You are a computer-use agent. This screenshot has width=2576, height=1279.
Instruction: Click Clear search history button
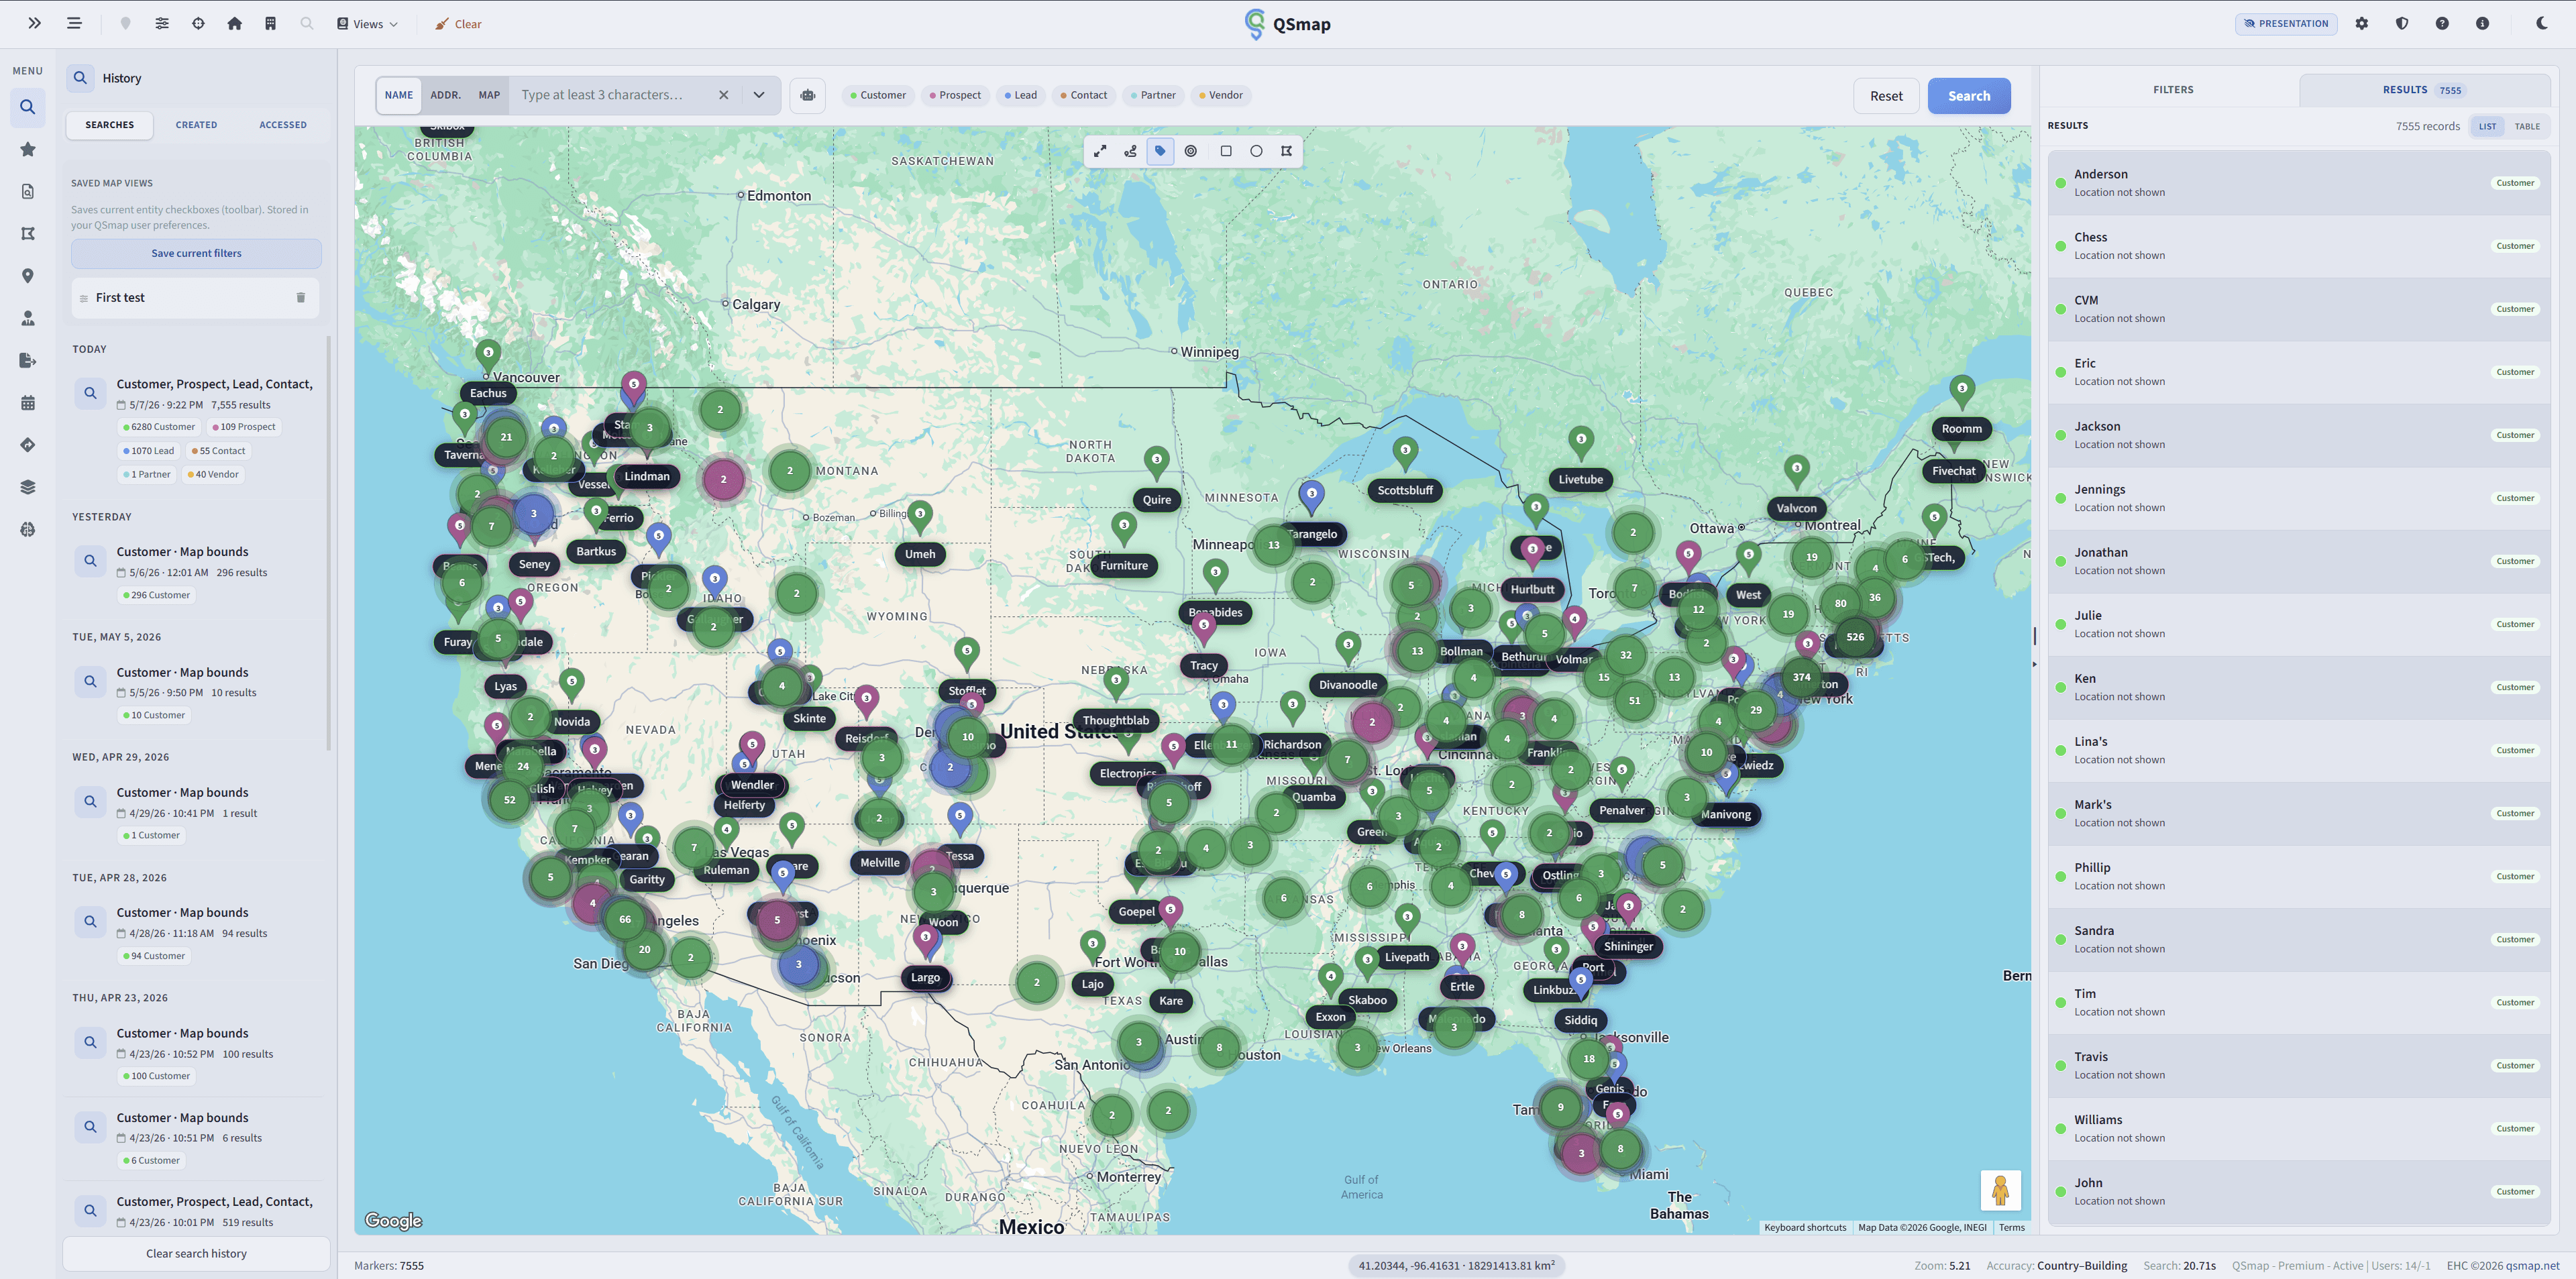point(196,1253)
